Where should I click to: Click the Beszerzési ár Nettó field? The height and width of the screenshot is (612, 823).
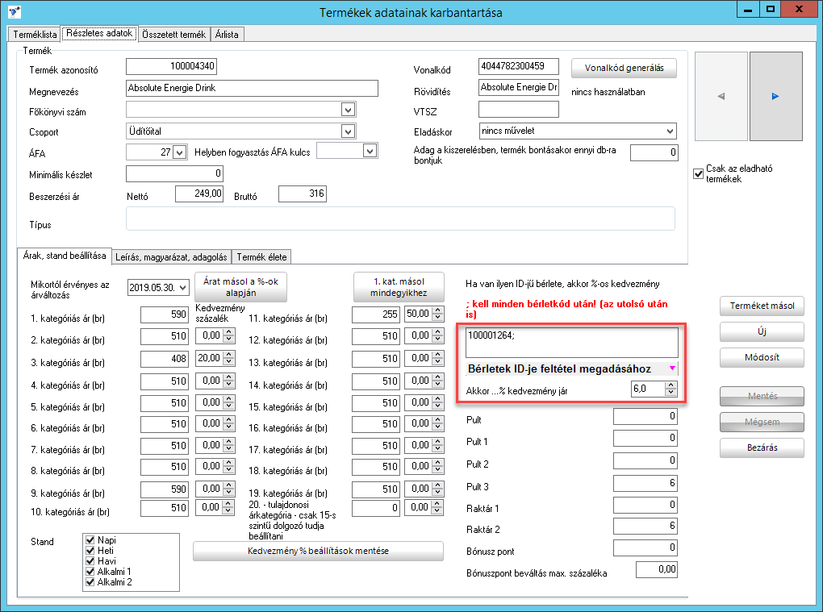coord(199,194)
